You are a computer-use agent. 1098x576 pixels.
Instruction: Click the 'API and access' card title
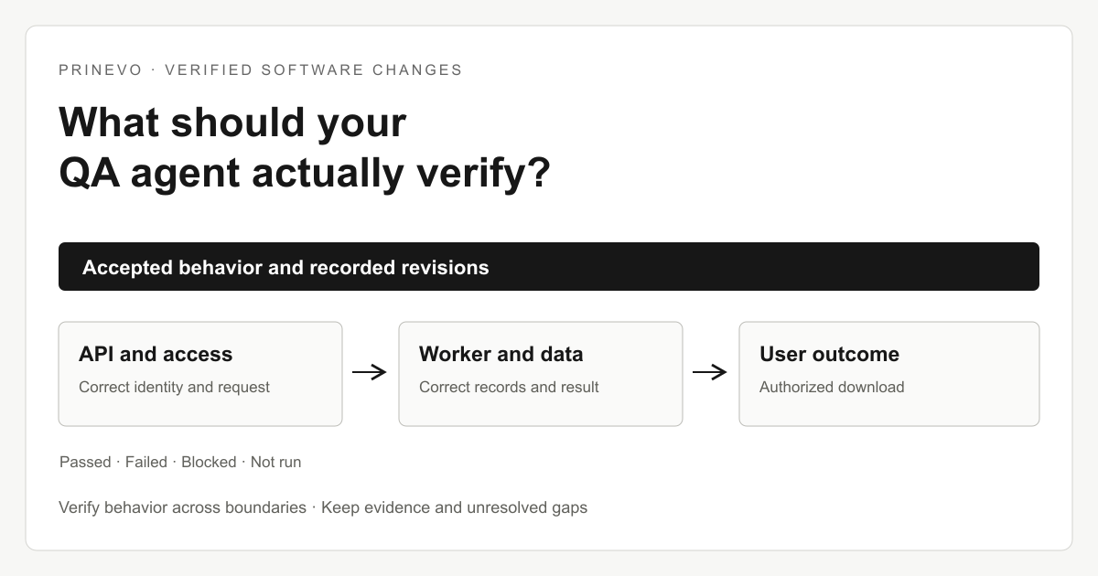[156, 354]
